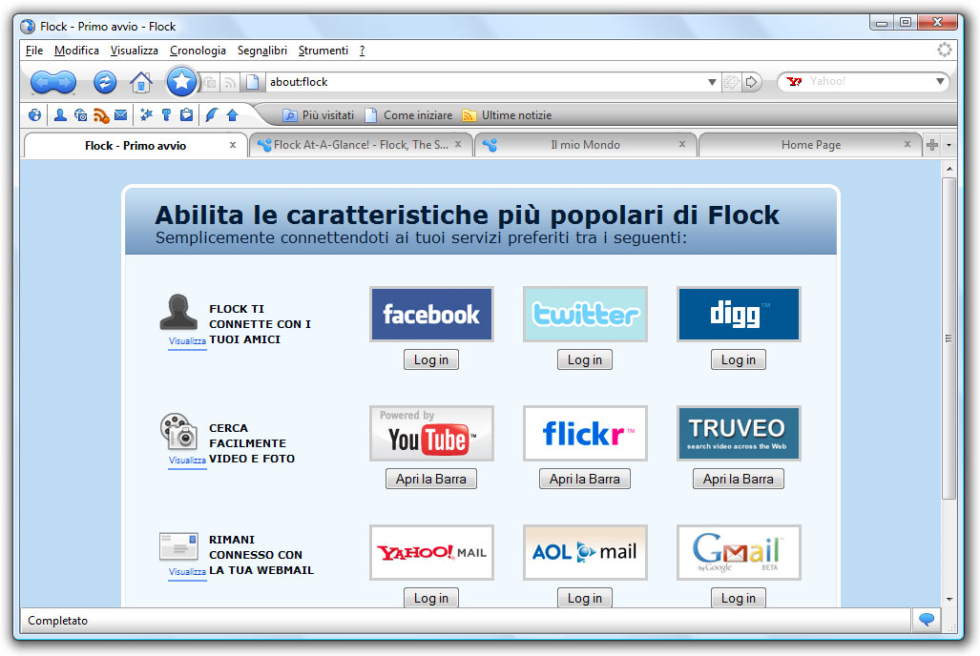The height and width of the screenshot is (656, 980).
Task: Open the File menu
Action: pyautogui.click(x=34, y=51)
